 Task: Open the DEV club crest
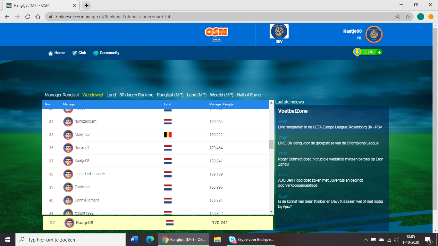coord(279,31)
